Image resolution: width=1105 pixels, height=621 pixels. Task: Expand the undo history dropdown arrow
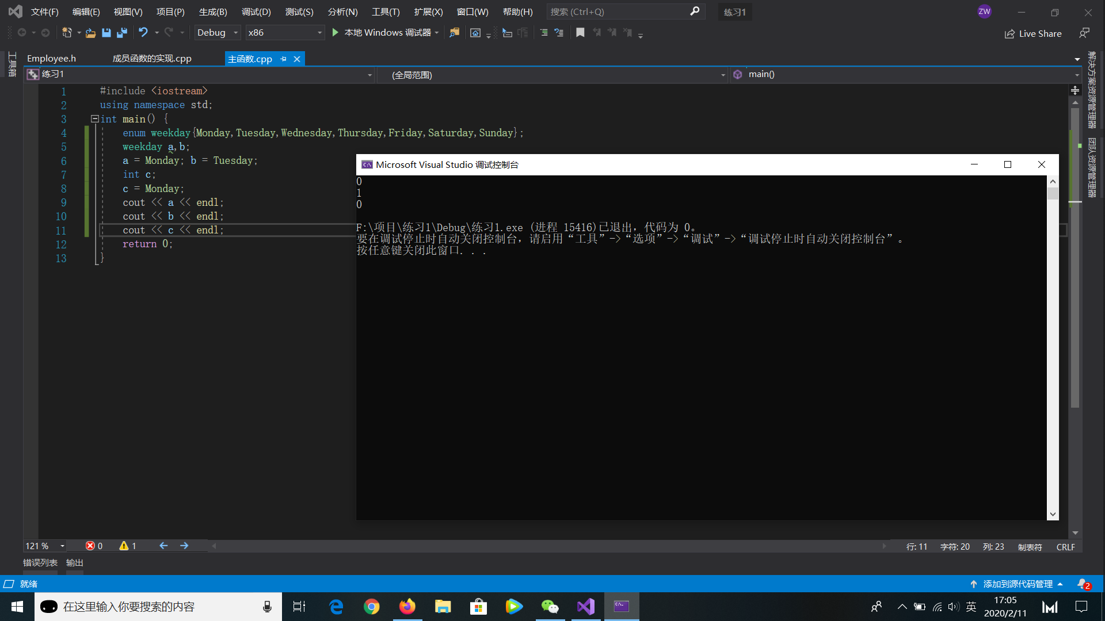point(157,33)
